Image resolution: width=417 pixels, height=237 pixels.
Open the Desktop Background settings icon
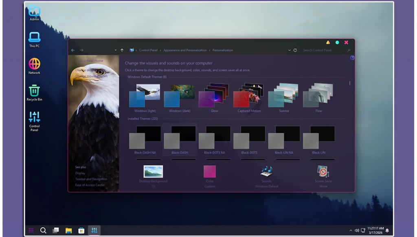(x=153, y=171)
